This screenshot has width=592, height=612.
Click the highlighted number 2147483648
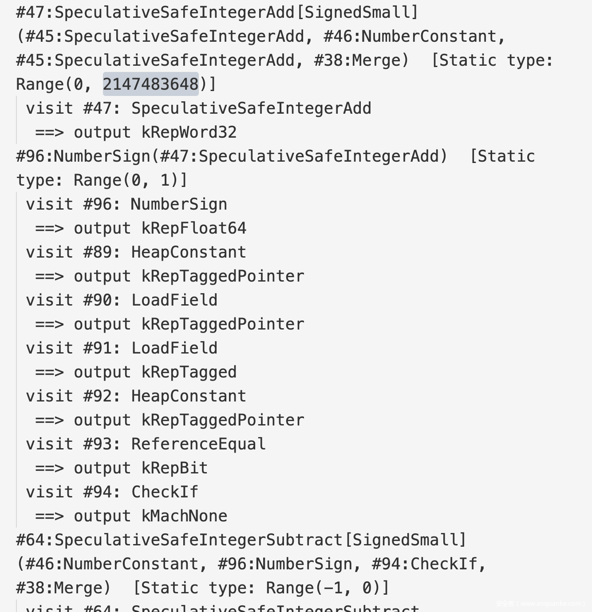151,84
